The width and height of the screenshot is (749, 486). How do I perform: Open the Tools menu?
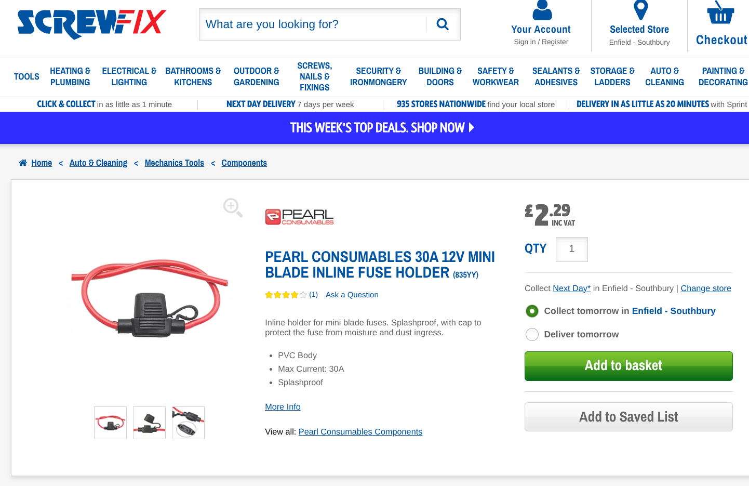(26, 76)
